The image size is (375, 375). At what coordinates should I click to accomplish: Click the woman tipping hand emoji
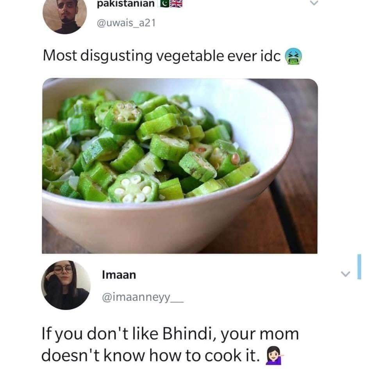pyautogui.click(x=275, y=356)
